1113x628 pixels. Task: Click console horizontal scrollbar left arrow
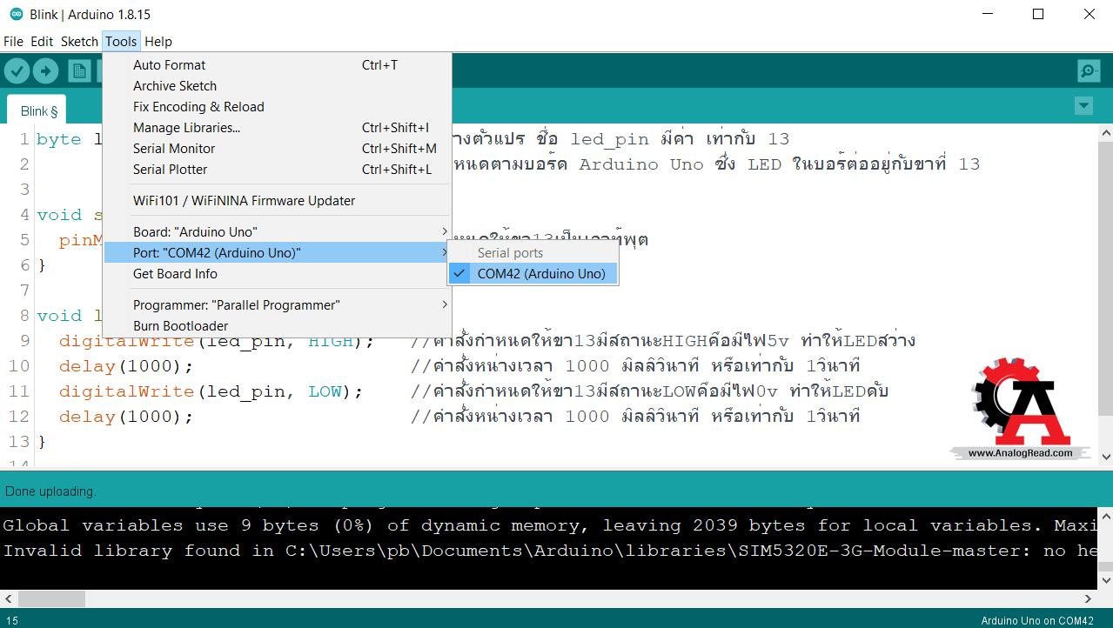tap(9, 598)
